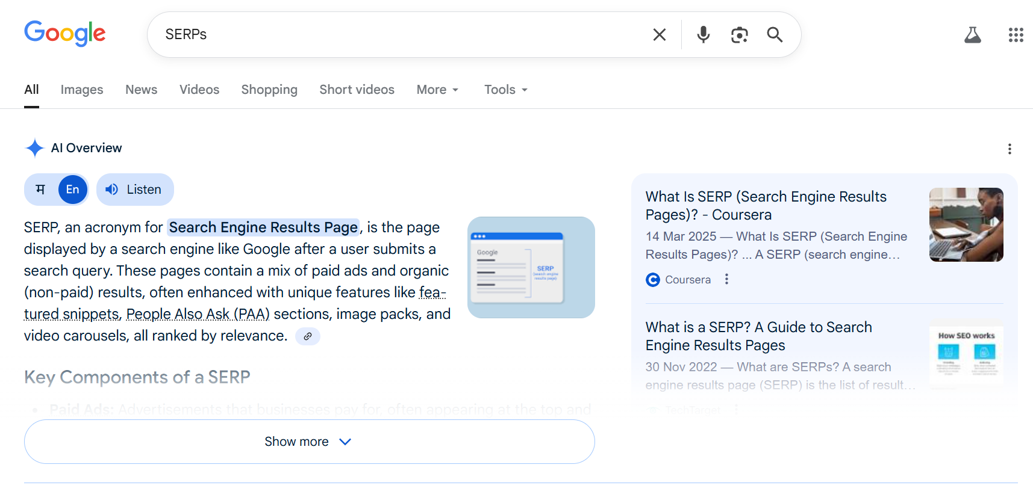
Task: Expand AI Overview with Show more
Action: (x=309, y=442)
